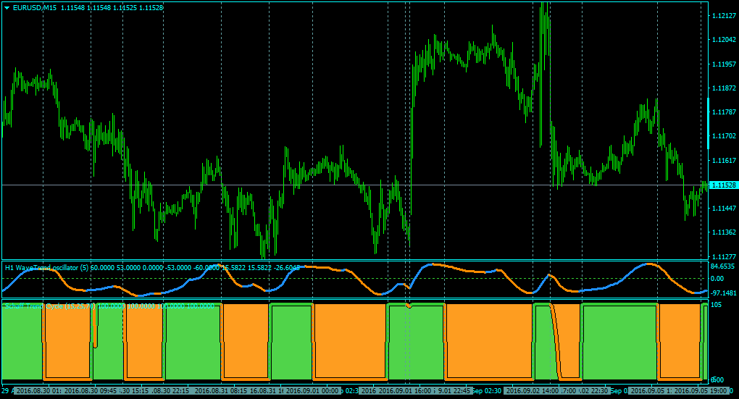Click the 1.11362 price axis label
The image size is (739, 399).
[x=724, y=232]
